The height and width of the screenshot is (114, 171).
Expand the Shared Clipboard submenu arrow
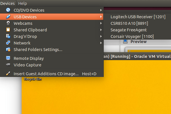click(101, 30)
